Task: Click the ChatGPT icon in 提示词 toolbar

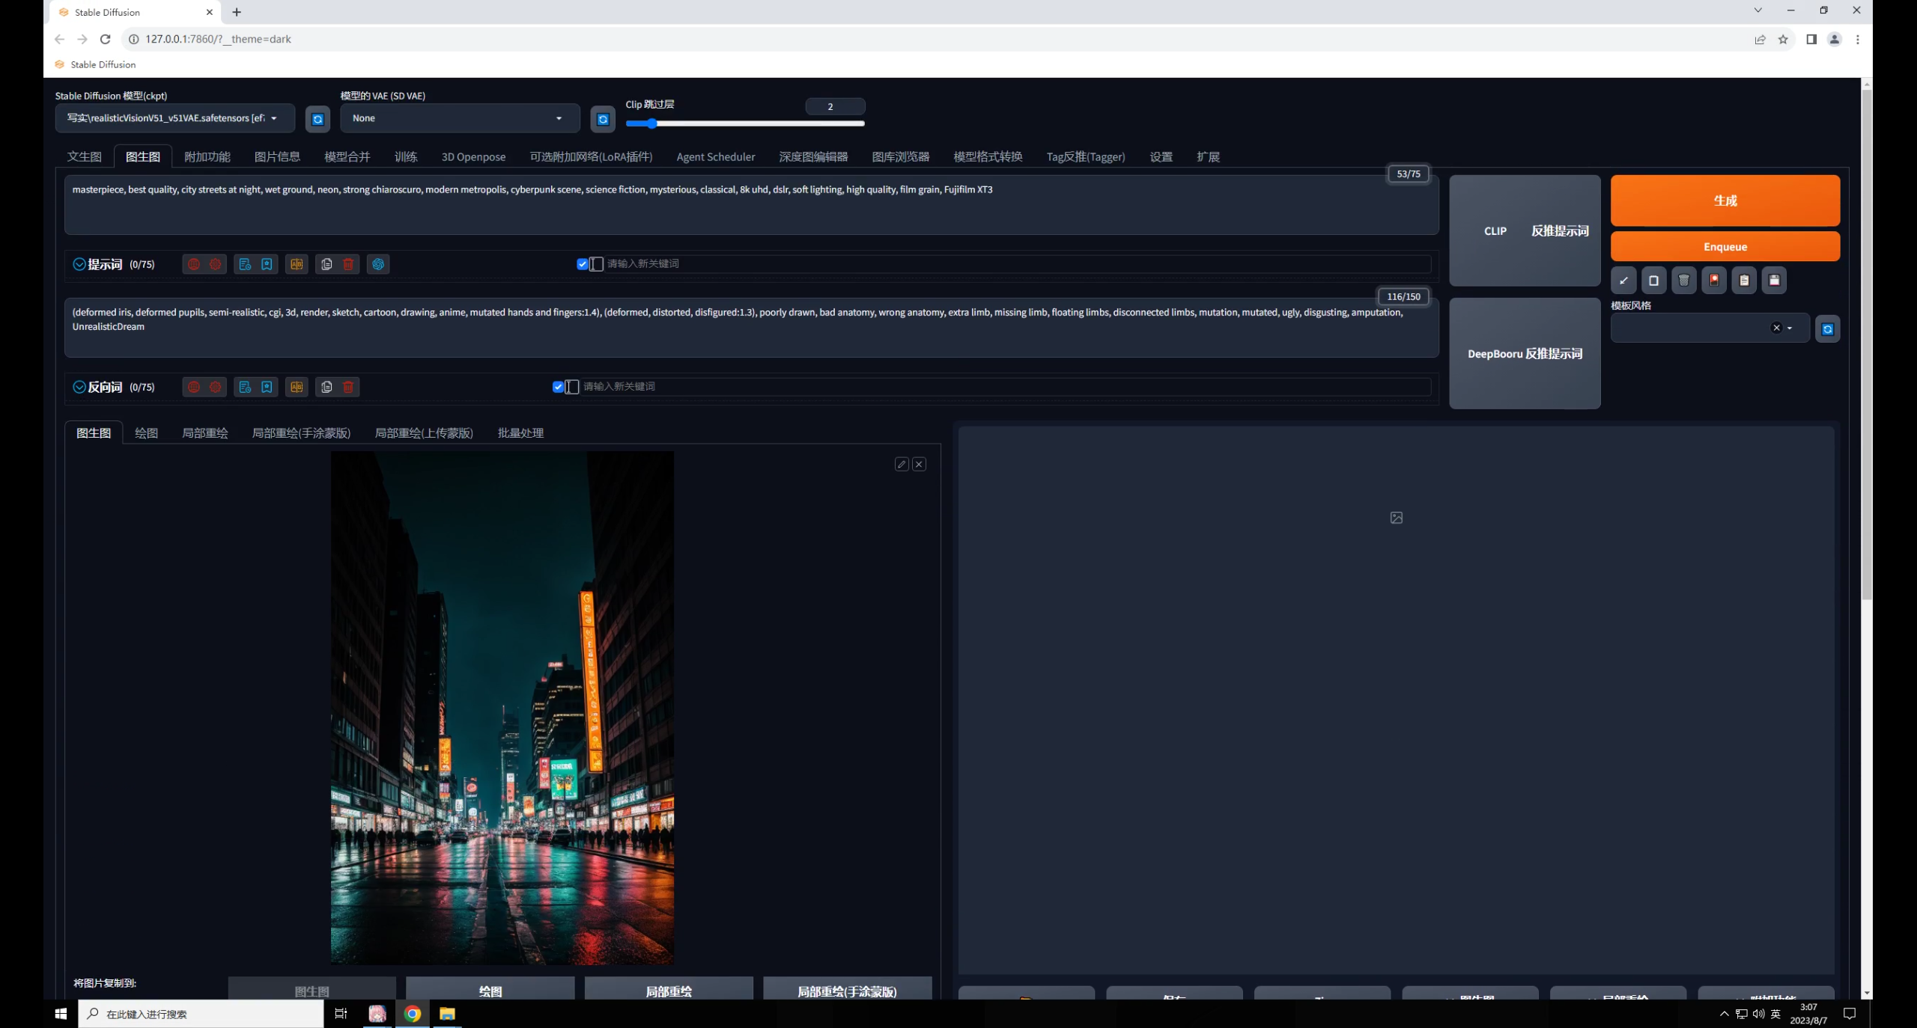Action: coord(378,264)
